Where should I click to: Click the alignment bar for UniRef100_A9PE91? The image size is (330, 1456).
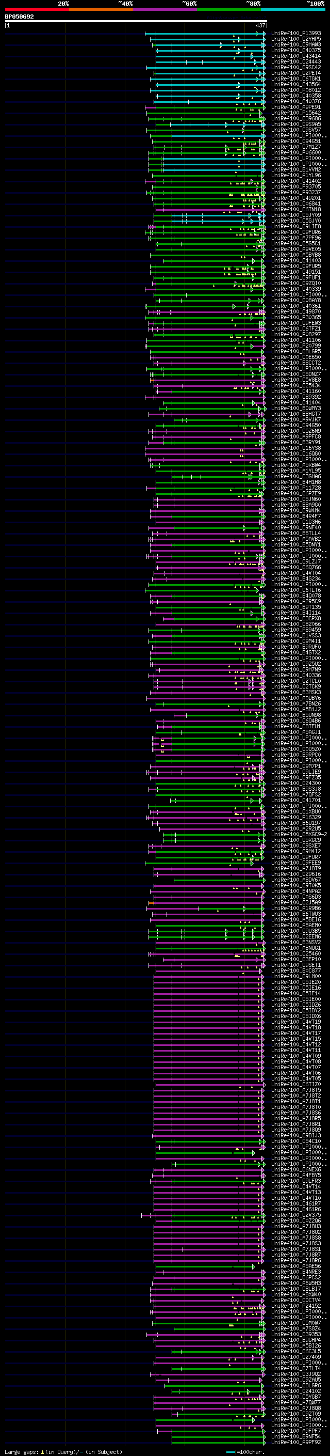(x=205, y=107)
